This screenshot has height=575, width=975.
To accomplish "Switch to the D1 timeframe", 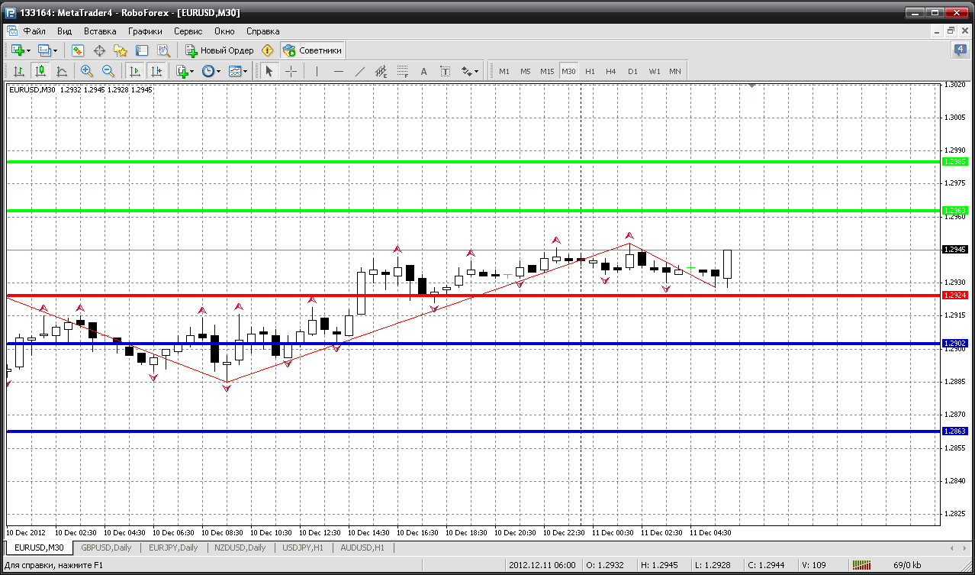I will click(632, 71).
